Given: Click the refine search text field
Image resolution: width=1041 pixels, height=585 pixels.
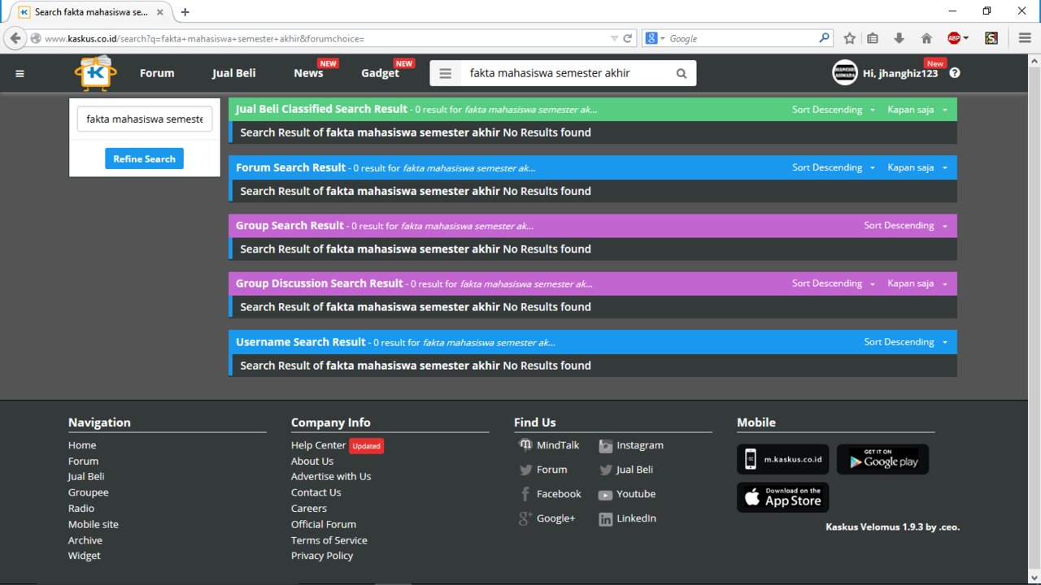Looking at the screenshot, I should click(145, 119).
